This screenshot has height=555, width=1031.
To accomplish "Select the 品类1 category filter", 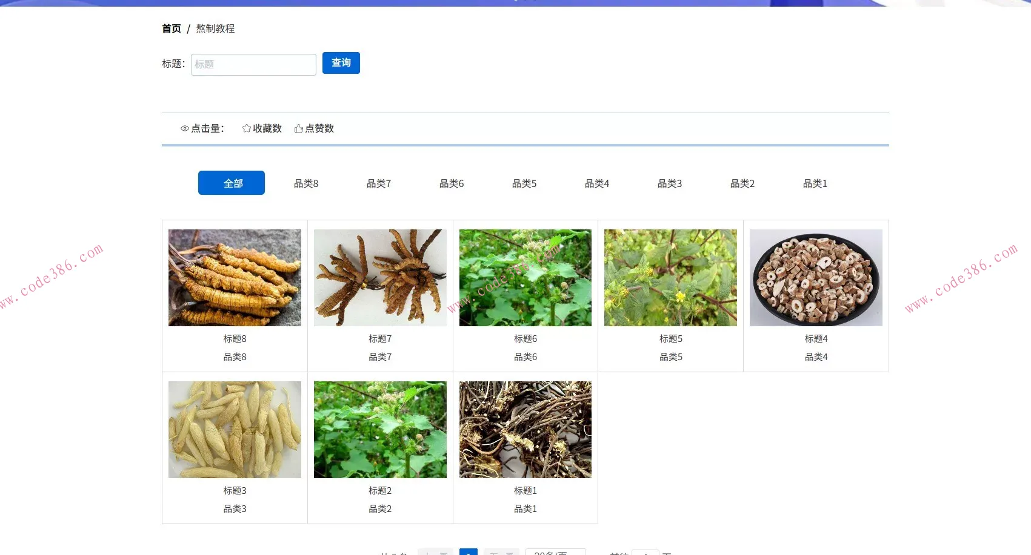I will [x=815, y=183].
